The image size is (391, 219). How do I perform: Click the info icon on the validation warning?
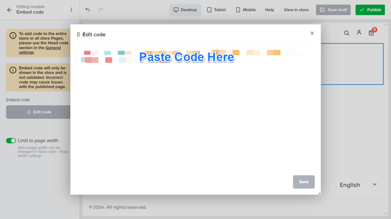tap(13, 70)
